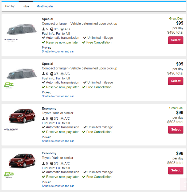Click the Advantage logo in third listing
This screenshot has height=192, width=187.
(x=11, y=130)
